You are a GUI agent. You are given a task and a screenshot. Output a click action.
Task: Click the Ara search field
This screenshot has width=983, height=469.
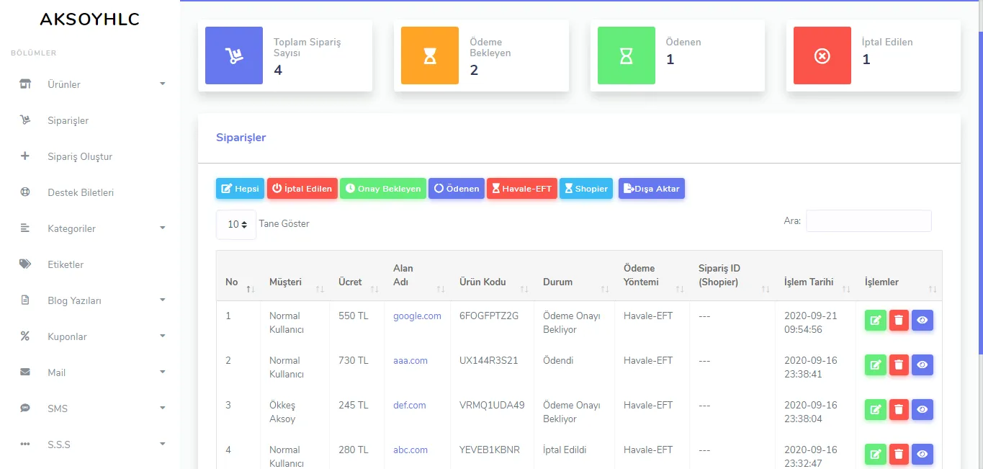[x=868, y=221]
